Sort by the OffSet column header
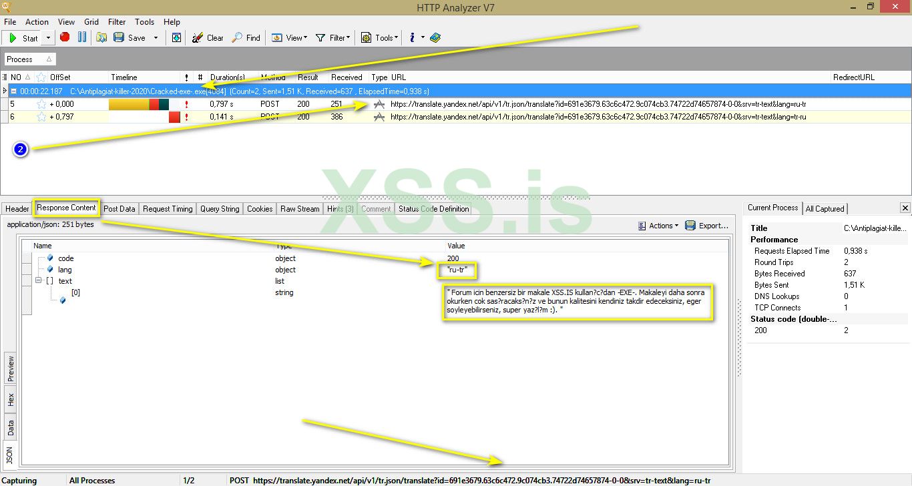This screenshot has height=486, width=912. tap(60, 77)
